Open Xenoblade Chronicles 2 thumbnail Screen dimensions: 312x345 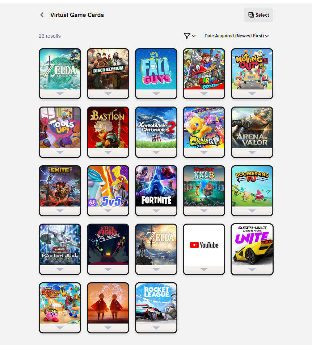(x=156, y=128)
